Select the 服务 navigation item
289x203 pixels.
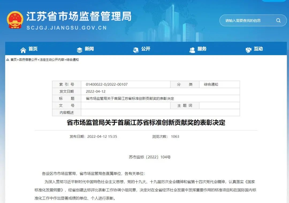click(202, 49)
